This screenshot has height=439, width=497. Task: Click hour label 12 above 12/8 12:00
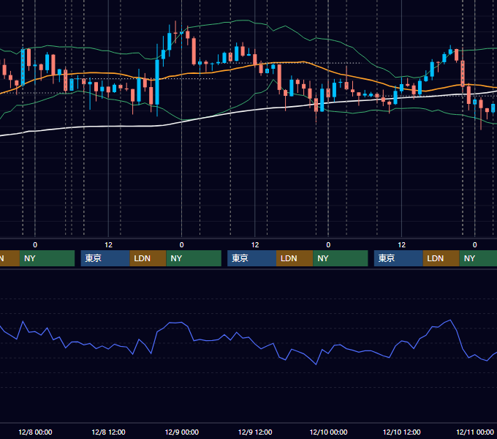tap(108, 245)
